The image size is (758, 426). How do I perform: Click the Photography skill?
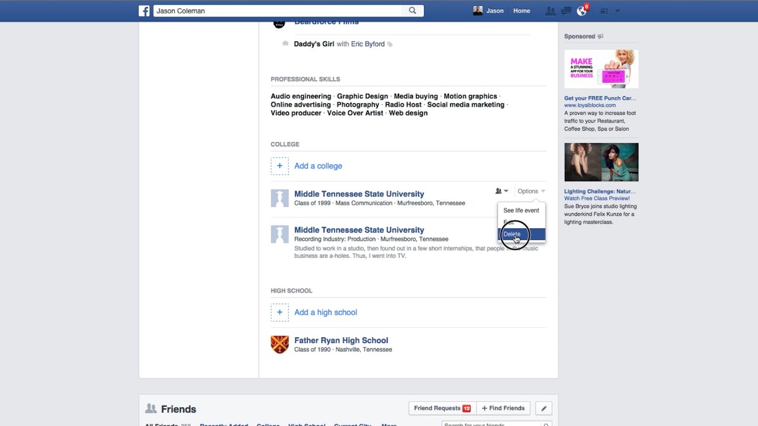click(x=358, y=105)
